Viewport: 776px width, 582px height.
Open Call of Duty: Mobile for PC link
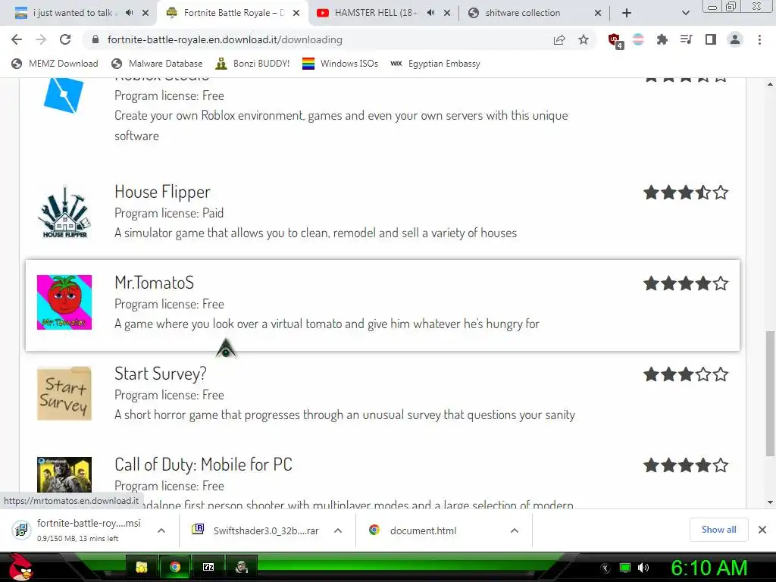[203, 465]
